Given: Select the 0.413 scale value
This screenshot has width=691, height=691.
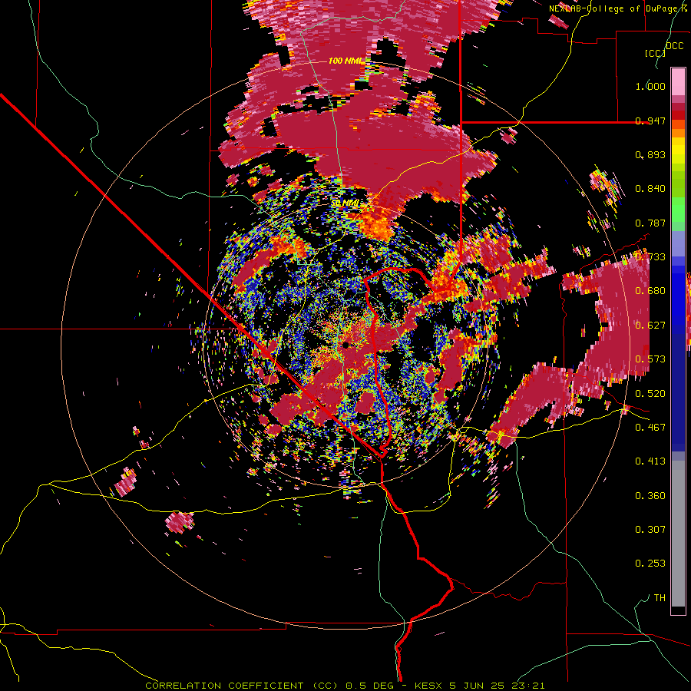Looking at the screenshot, I should point(650,461).
